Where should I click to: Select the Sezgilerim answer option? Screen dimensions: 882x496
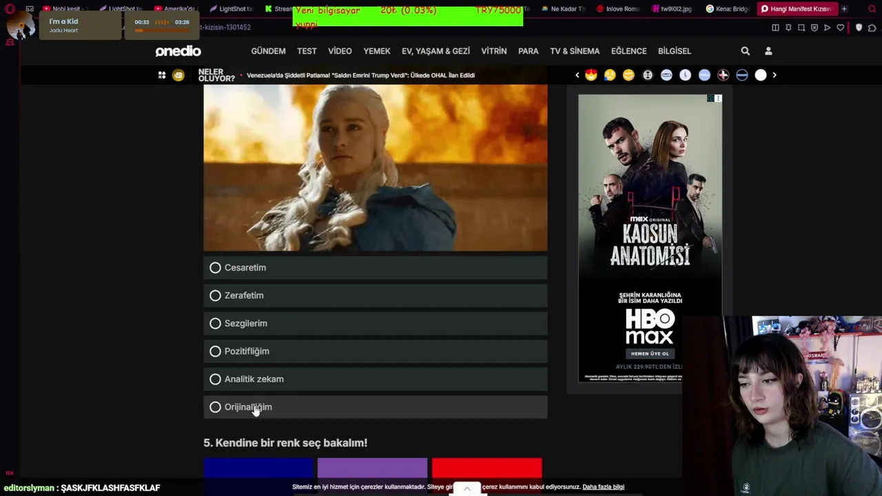click(376, 323)
